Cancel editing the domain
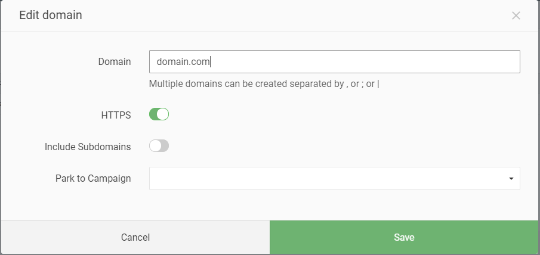Image resolution: width=540 pixels, height=255 pixels. [x=135, y=237]
